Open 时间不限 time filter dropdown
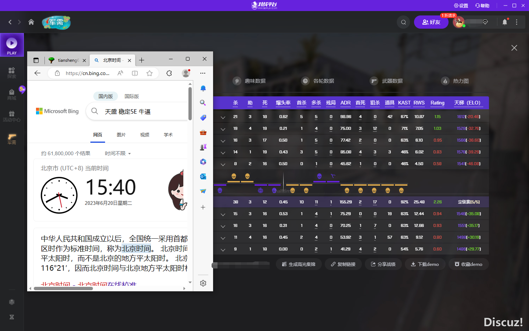 pyautogui.click(x=118, y=153)
